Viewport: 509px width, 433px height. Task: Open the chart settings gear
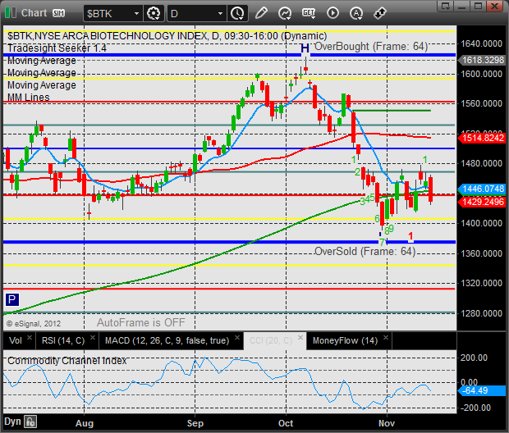154,14
